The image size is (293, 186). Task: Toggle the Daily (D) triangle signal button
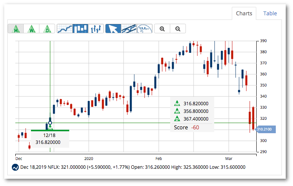(x=47, y=29)
